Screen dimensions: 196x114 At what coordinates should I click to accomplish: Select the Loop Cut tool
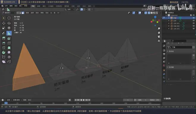pos(9,43)
